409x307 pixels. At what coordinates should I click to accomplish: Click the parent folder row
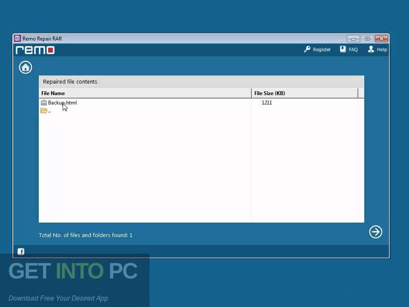pos(199,111)
